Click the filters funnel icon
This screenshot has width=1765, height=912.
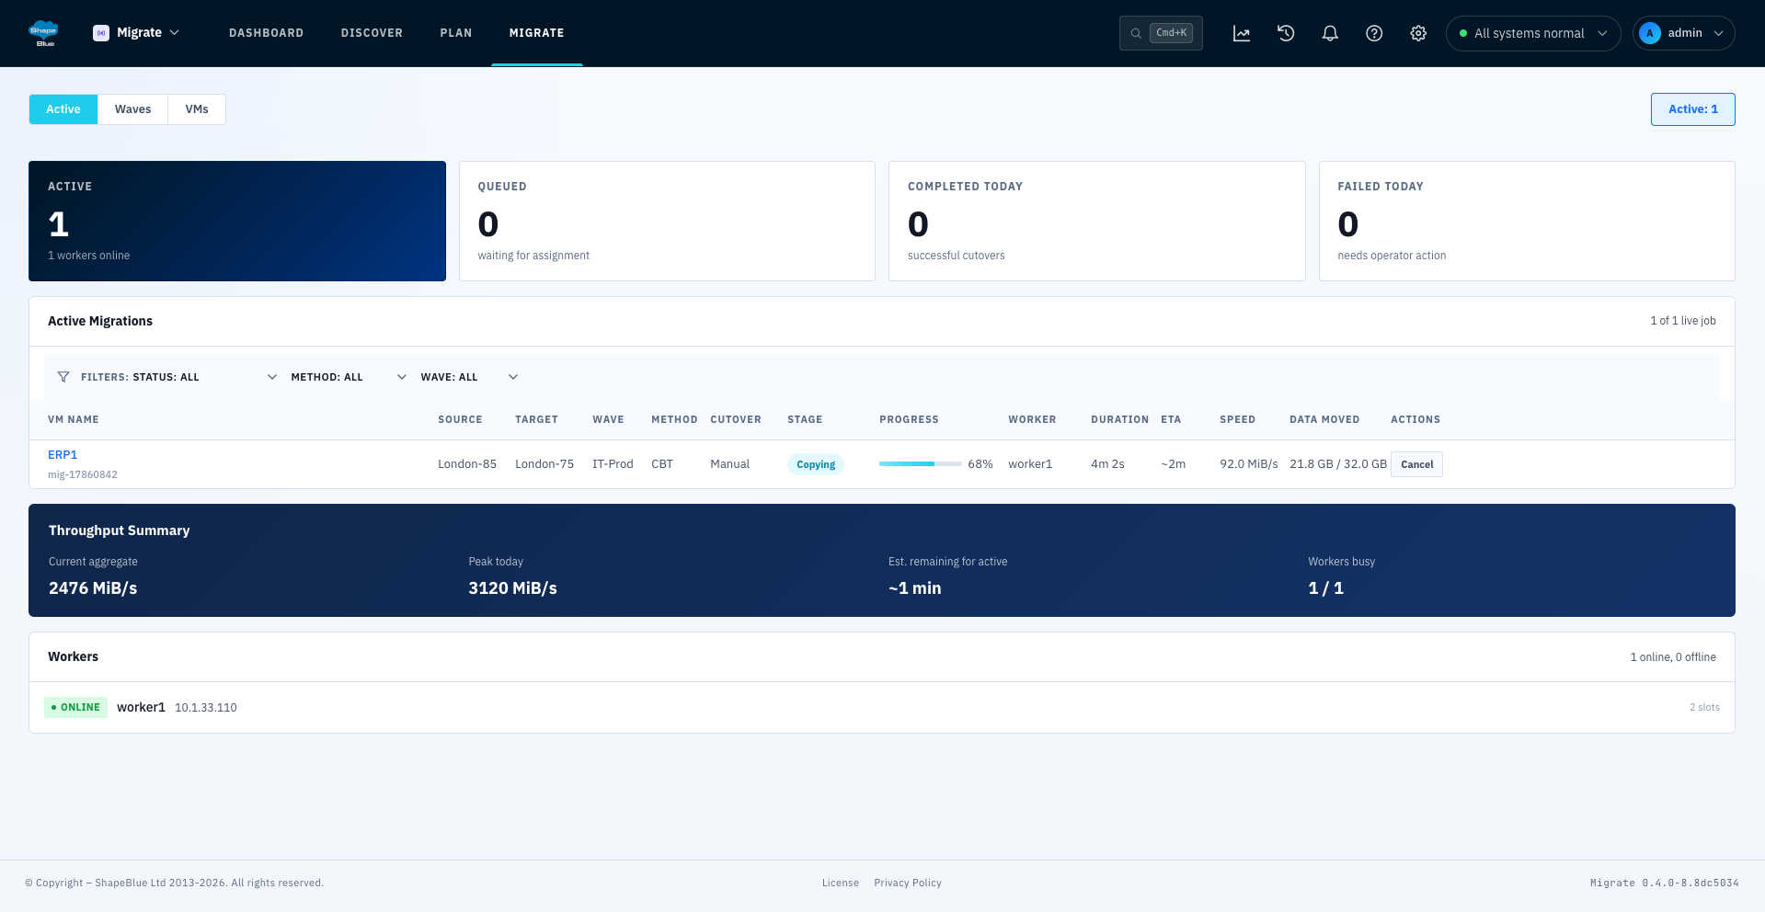point(63,377)
